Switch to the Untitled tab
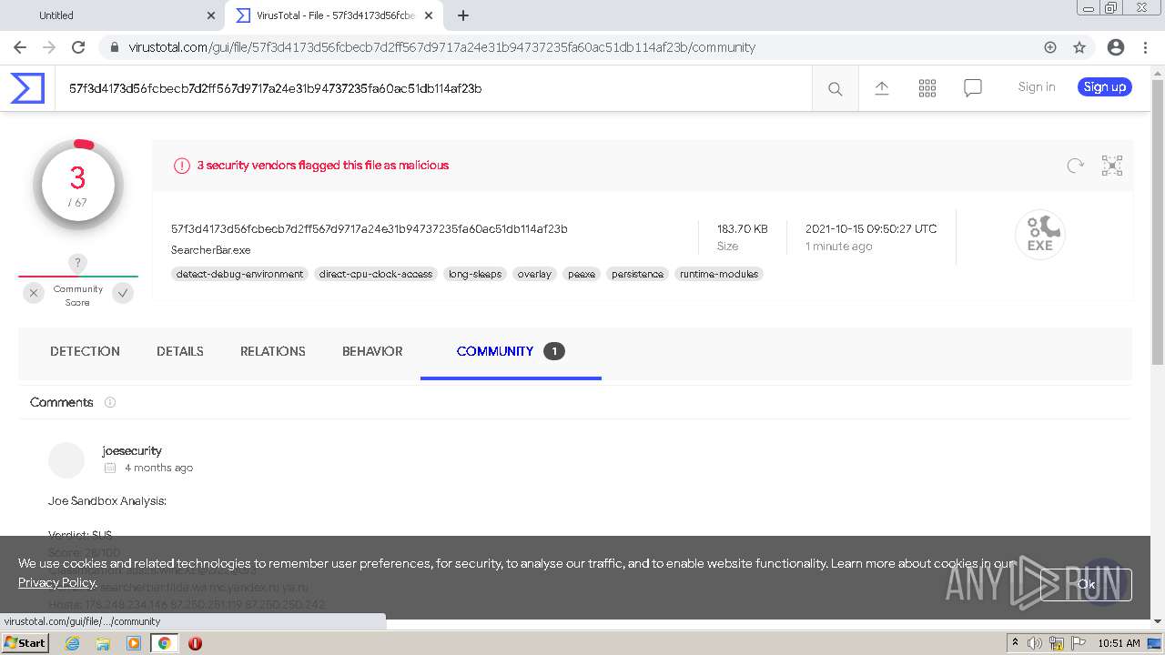This screenshot has height=655, width=1165. (x=111, y=15)
